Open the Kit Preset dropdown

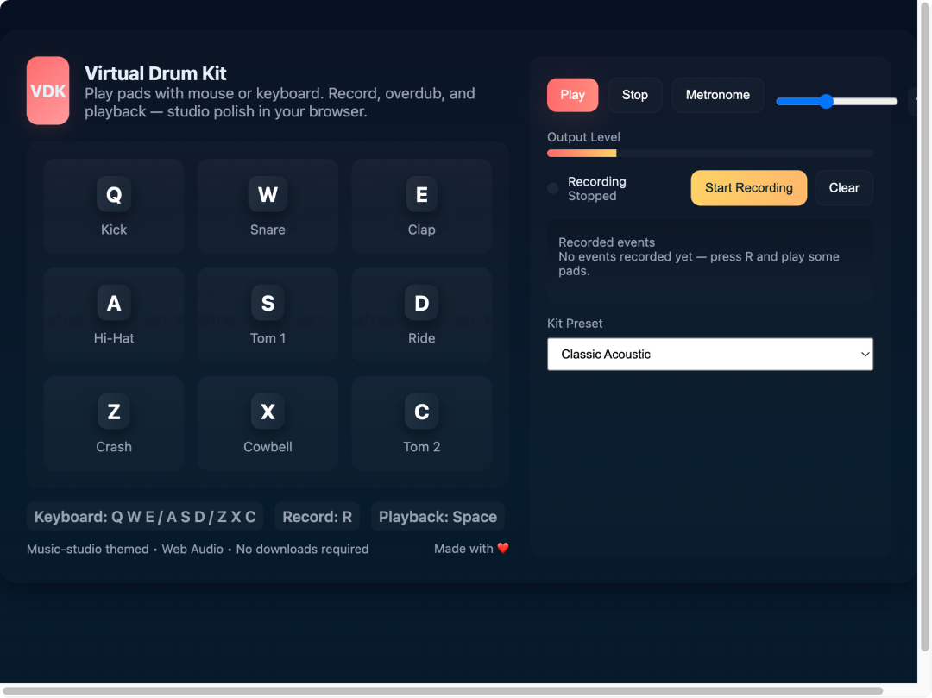(x=709, y=354)
